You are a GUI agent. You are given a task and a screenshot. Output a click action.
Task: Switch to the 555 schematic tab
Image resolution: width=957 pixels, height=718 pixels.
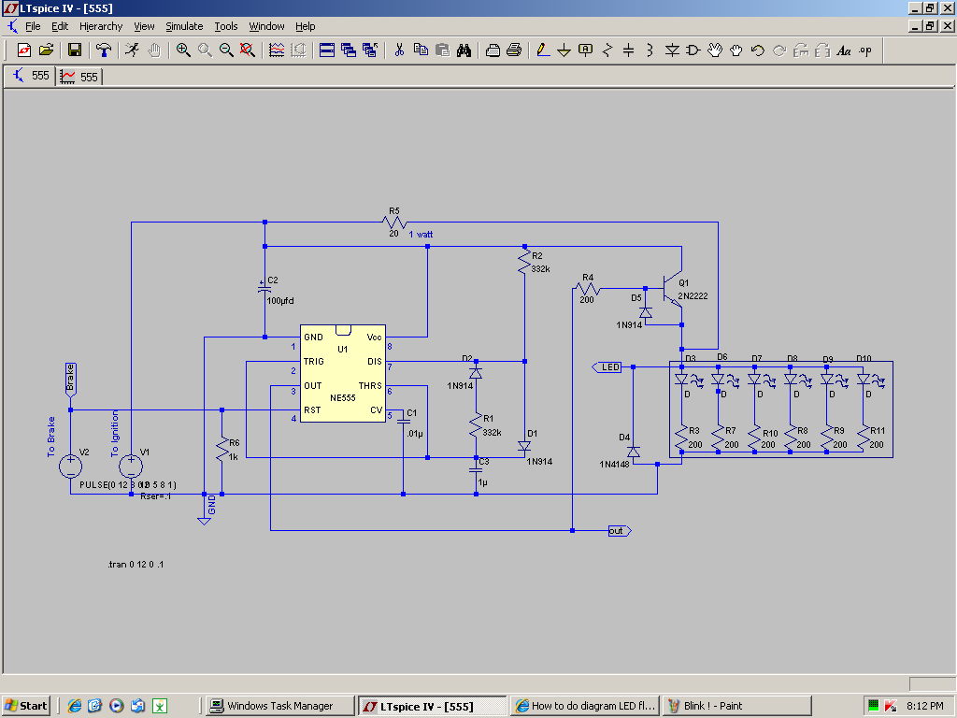[31, 76]
